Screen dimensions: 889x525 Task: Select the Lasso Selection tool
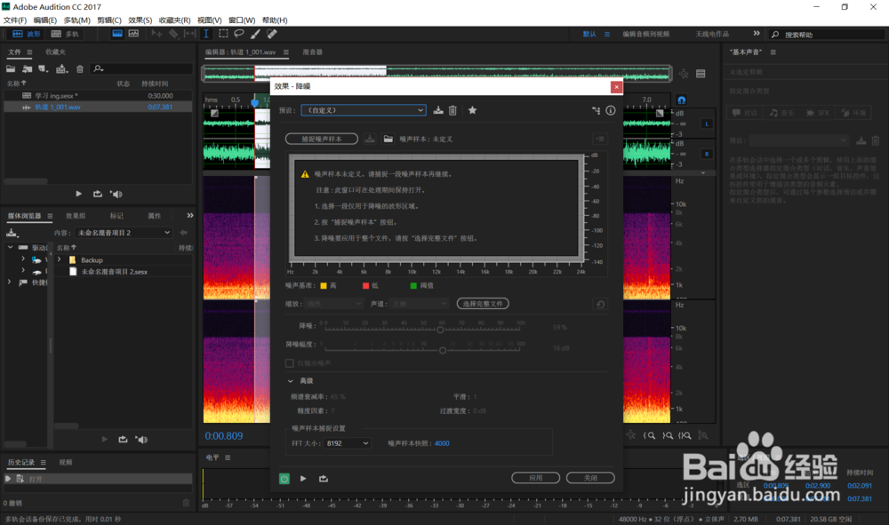(x=239, y=34)
